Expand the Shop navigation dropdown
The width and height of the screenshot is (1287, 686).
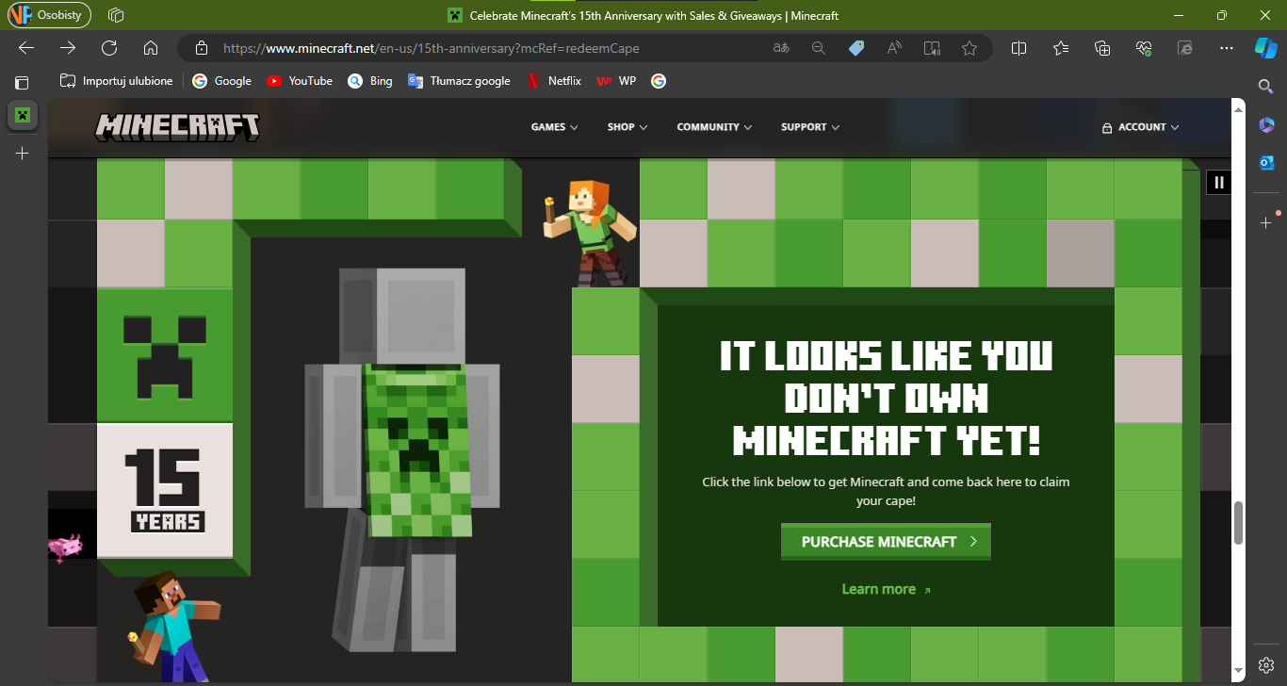(x=627, y=127)
